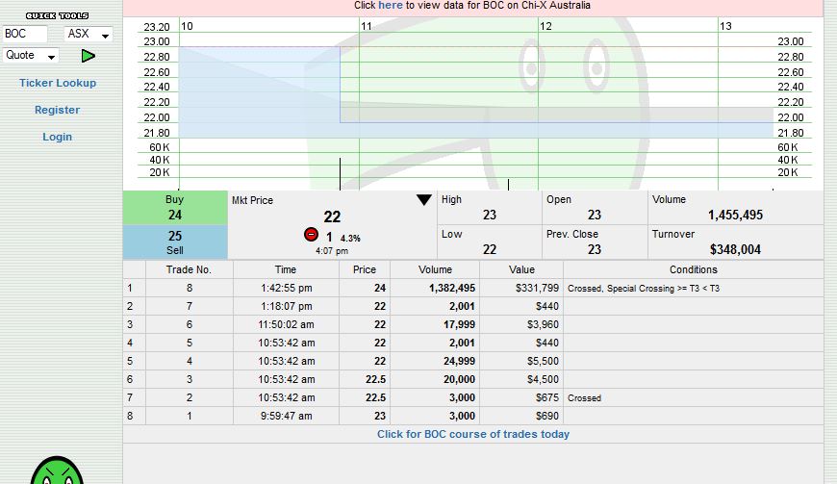Click the 1:18:07 pm time cell
837x484 pixels.
(286, 306)
